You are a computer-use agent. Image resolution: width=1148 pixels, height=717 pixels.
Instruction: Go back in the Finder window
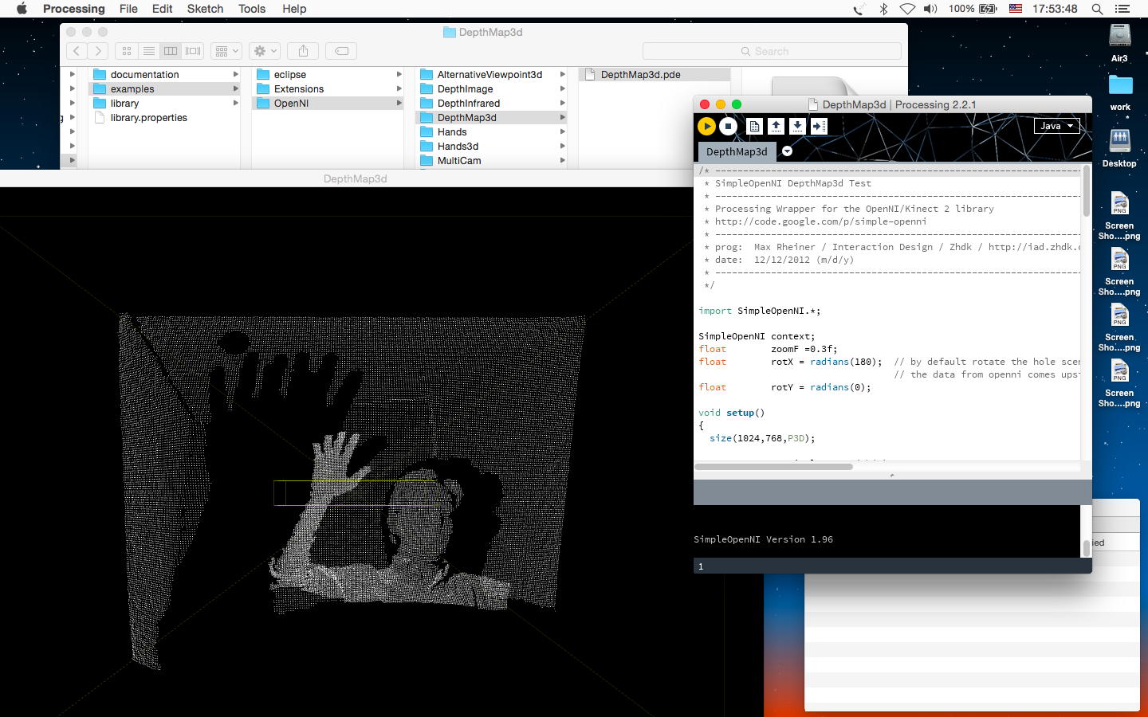[x=77, y=51]
